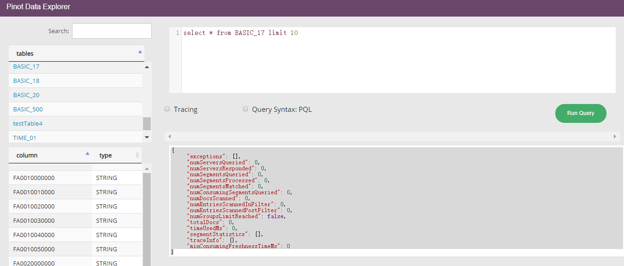Select the FA0010050000 column row
Viewport: 624px width, 266px height.
click(x=75, y=249)
